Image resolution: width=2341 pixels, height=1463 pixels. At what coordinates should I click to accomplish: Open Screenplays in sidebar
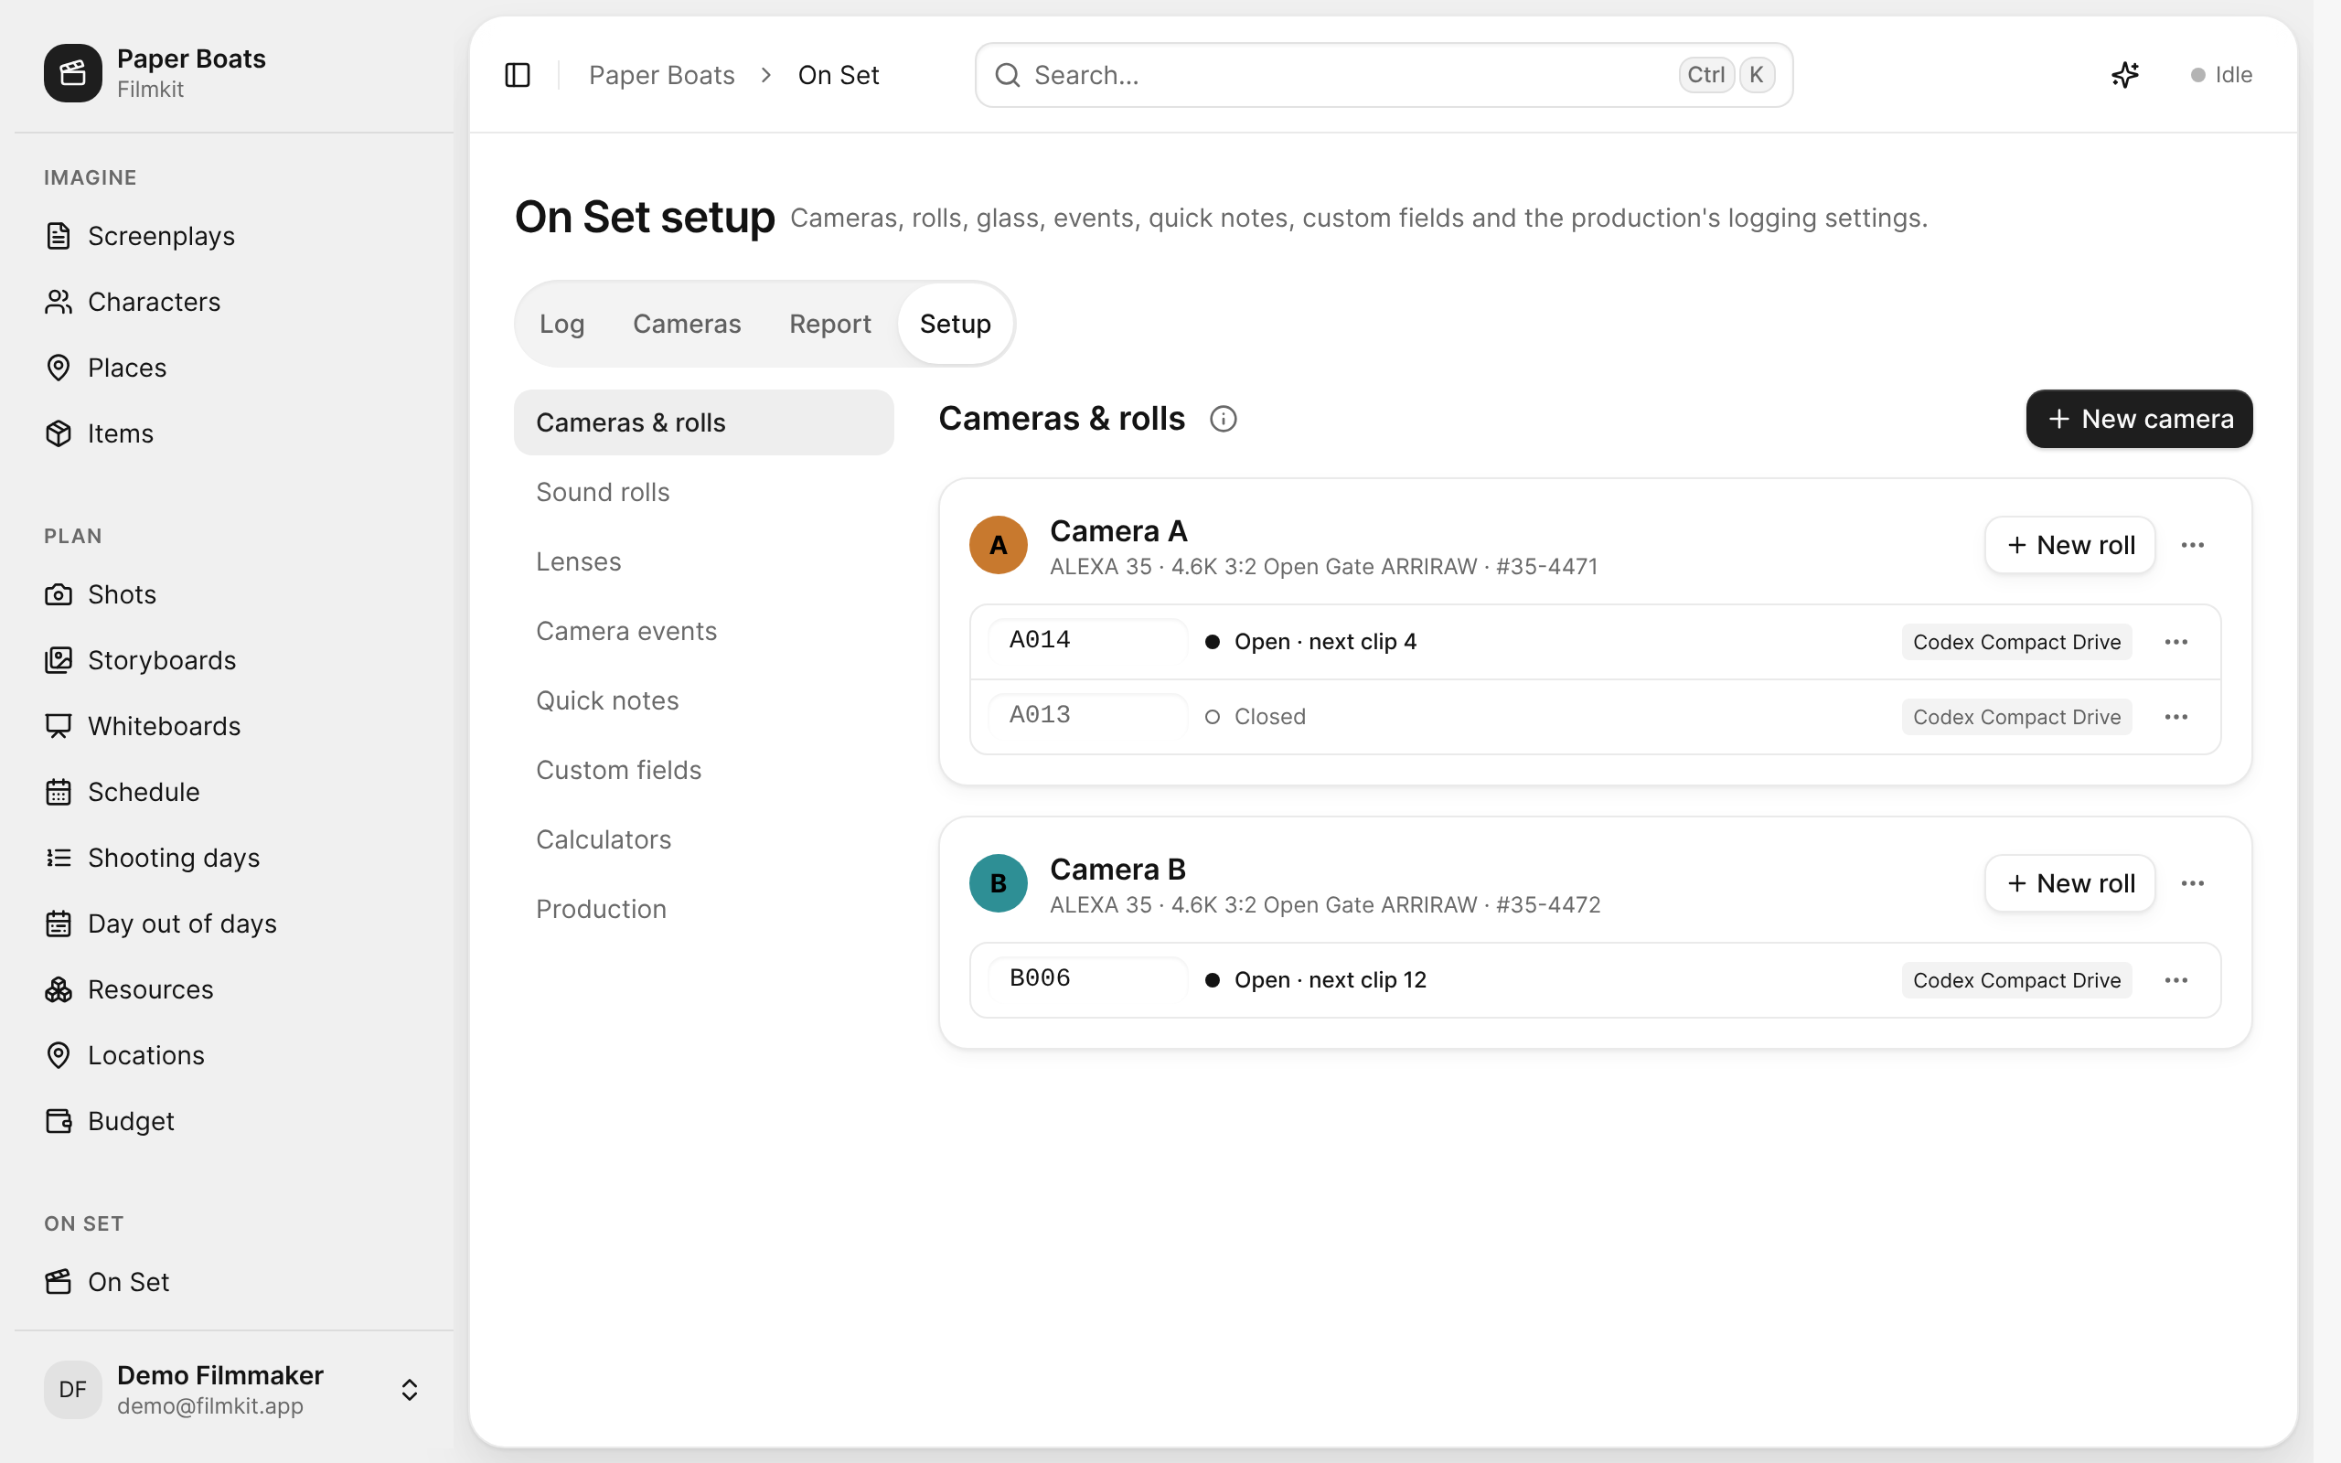click(234, 236)
